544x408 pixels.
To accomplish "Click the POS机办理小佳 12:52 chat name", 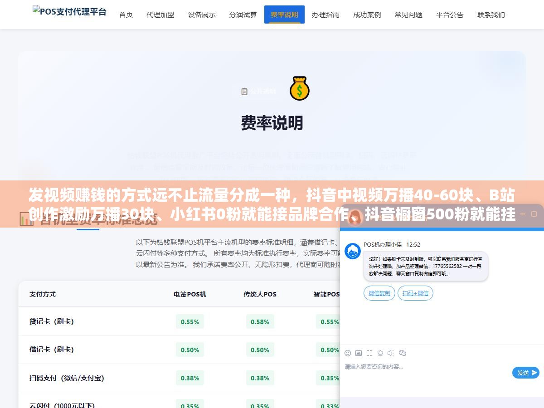I will (x=392, y=244).
